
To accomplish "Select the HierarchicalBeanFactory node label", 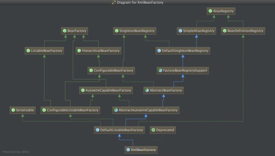I will pyautogui.click(x=101, y=51).
